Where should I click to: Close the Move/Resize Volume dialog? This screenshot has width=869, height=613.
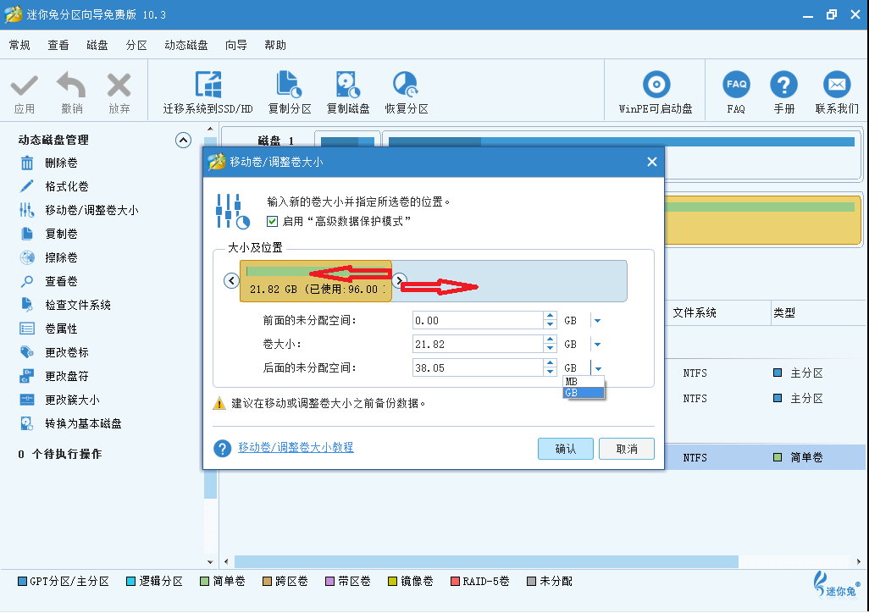[x=652, y=162]
